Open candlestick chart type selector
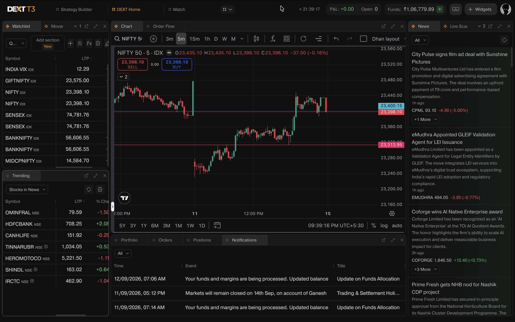Viewport: 515px width, 322px height. pos(256,39)
